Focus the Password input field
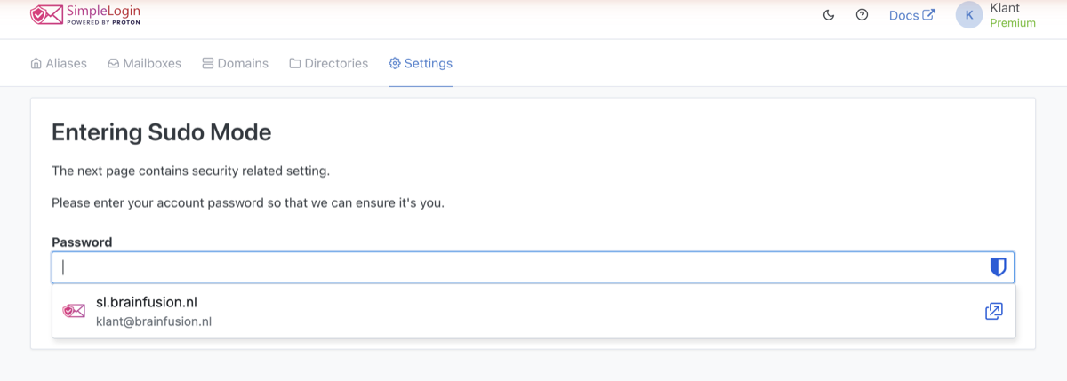 533,267
